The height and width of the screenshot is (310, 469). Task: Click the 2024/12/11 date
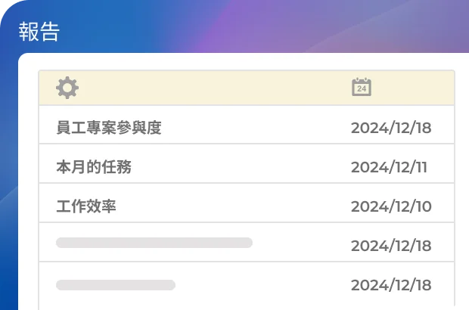(389, 167)
